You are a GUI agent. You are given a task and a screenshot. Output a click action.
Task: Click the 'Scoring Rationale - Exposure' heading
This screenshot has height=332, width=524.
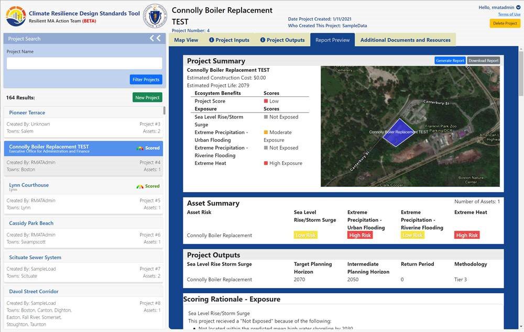point(232,299)
